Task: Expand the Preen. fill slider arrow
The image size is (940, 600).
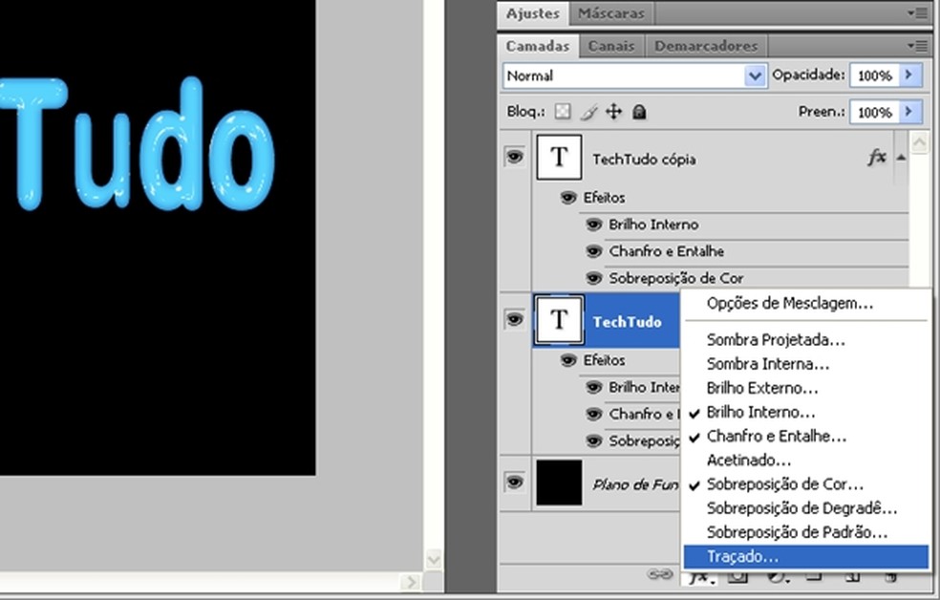Action: [910, 112]
